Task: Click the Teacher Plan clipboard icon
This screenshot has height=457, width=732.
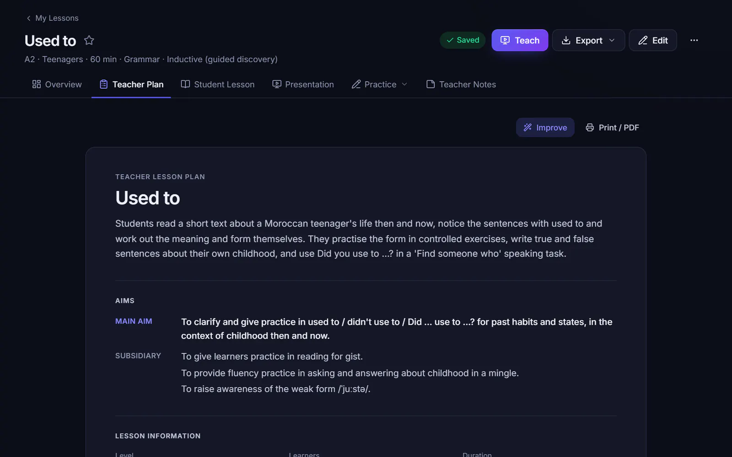Action: [x=104, y=84]
